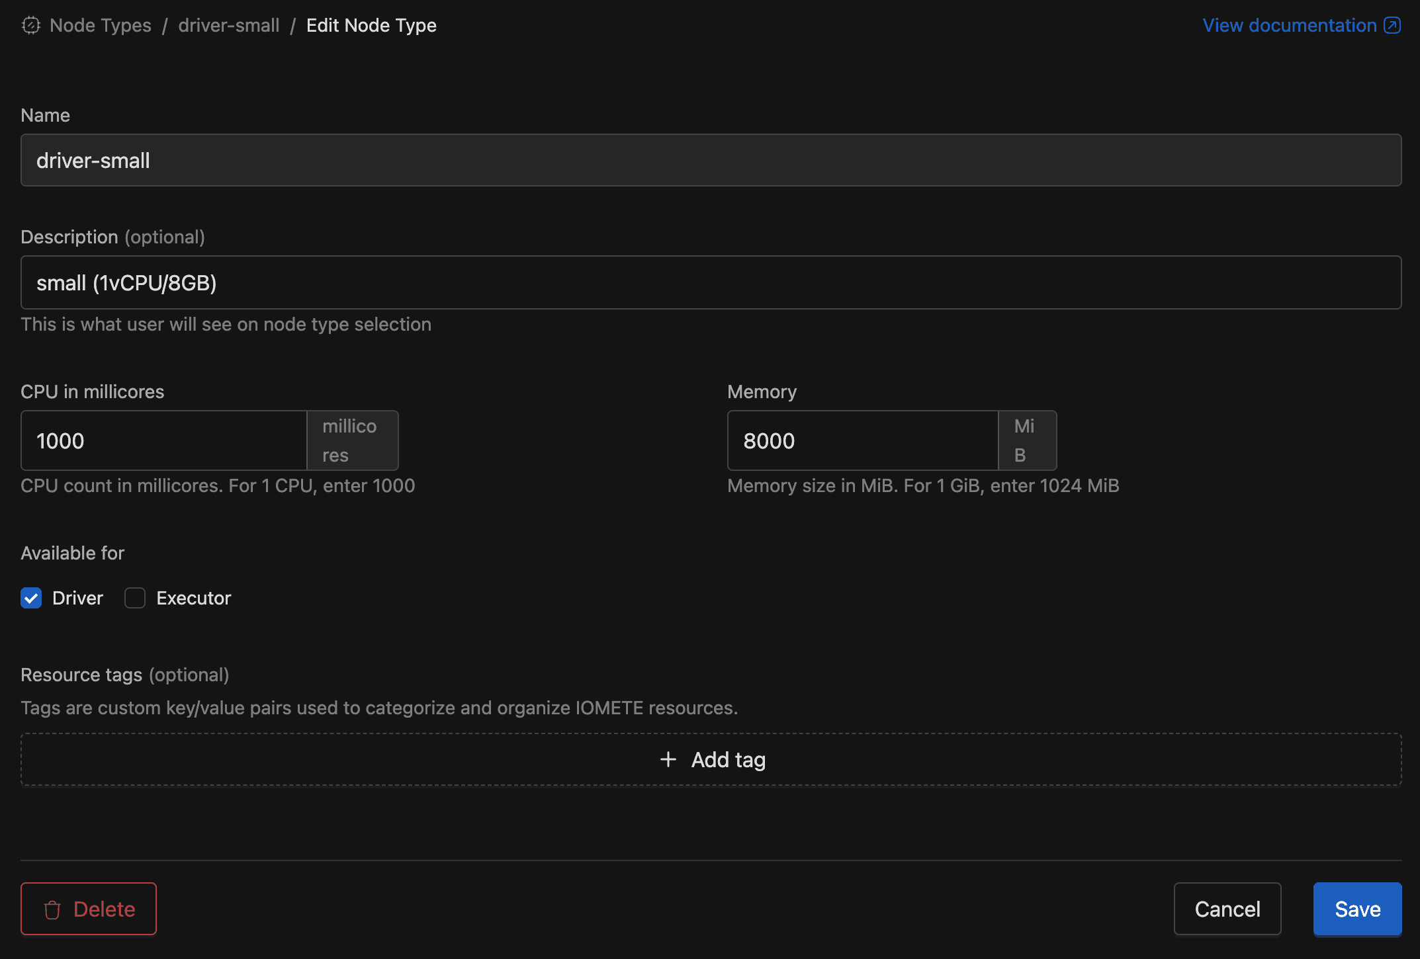Click the trash icon inside the Delete button

[x=52, y=909]
